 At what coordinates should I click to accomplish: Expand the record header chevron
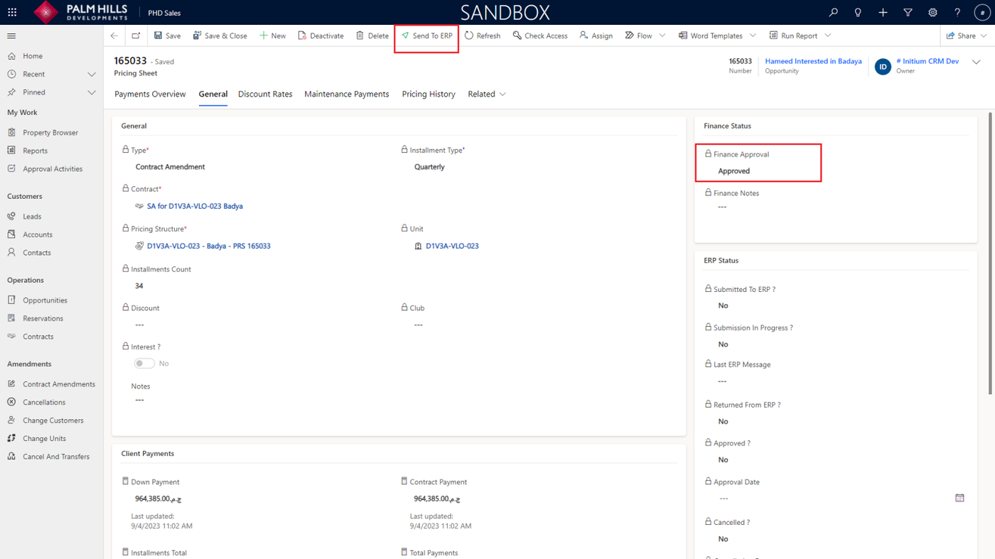coord(977,62)
